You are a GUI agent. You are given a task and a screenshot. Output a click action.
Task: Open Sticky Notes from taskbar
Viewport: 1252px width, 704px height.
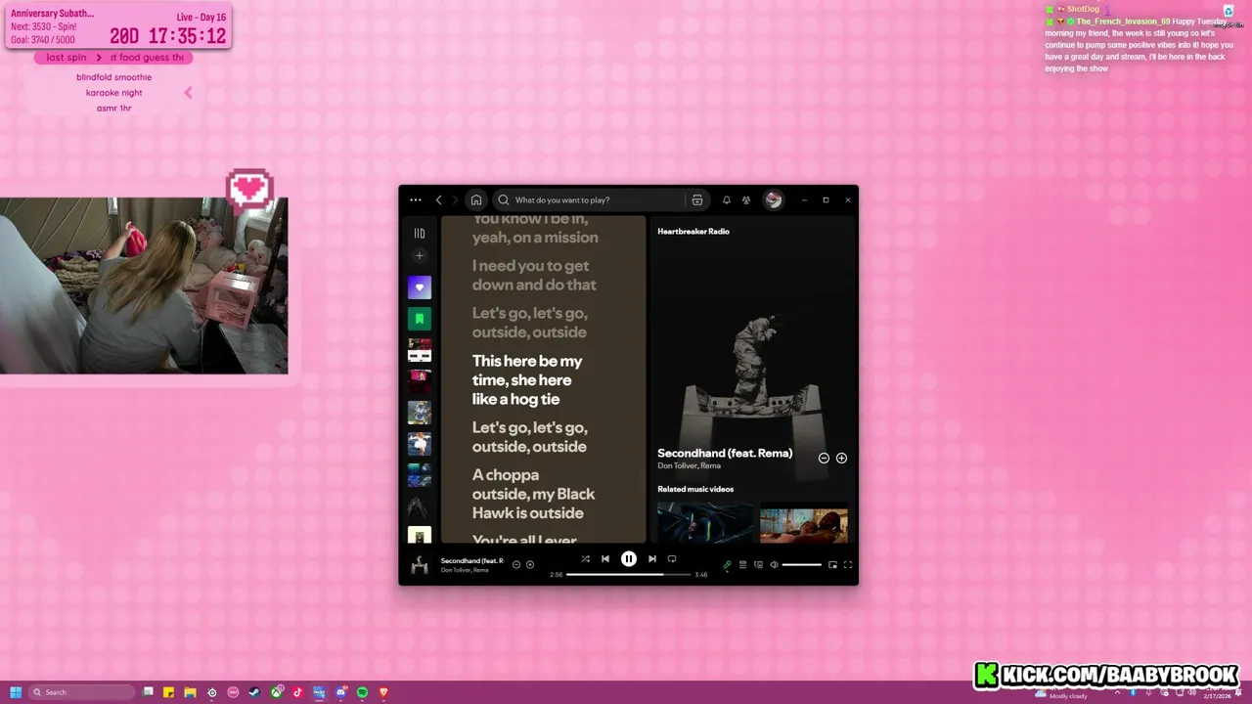click(168, 692)
